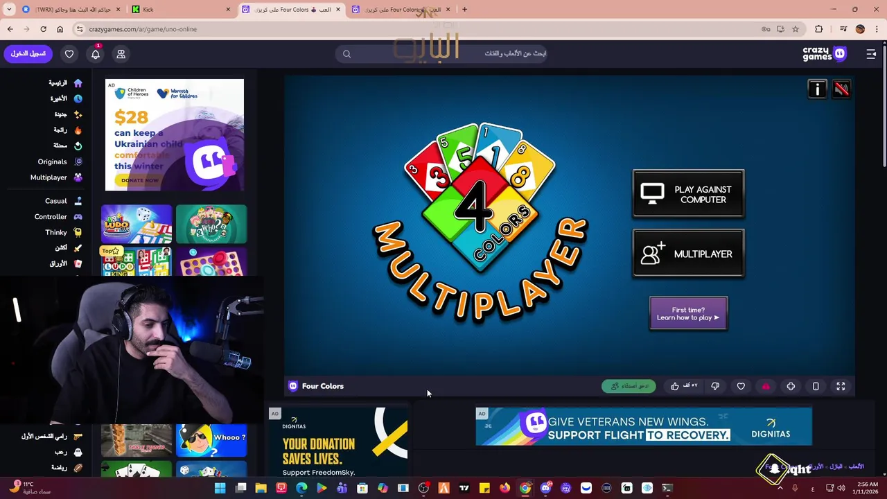Open Updated sidebar item
The width and height of the screenshot is (887, 499).
pyautogui.click(x=68, y=146)
